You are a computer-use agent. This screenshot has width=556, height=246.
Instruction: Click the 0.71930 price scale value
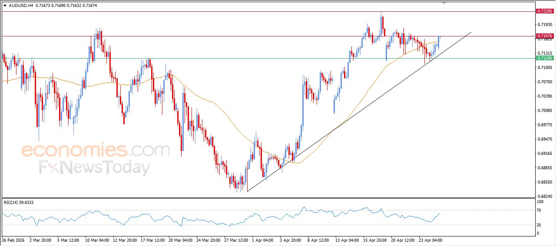544,24
